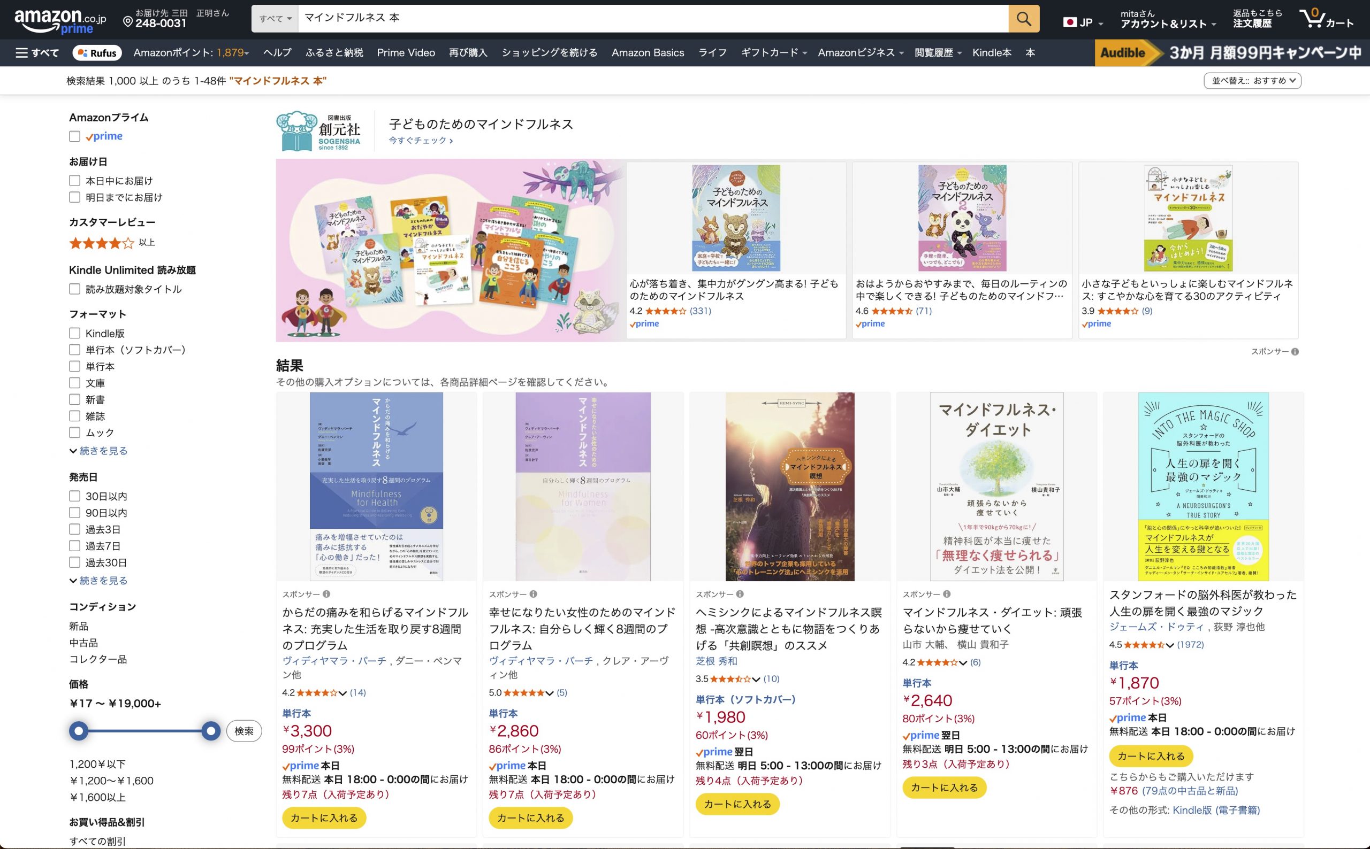Click the Audible campaign banner logo
The width and height of the screenshot is (1370, 849).
[1123, 53]
